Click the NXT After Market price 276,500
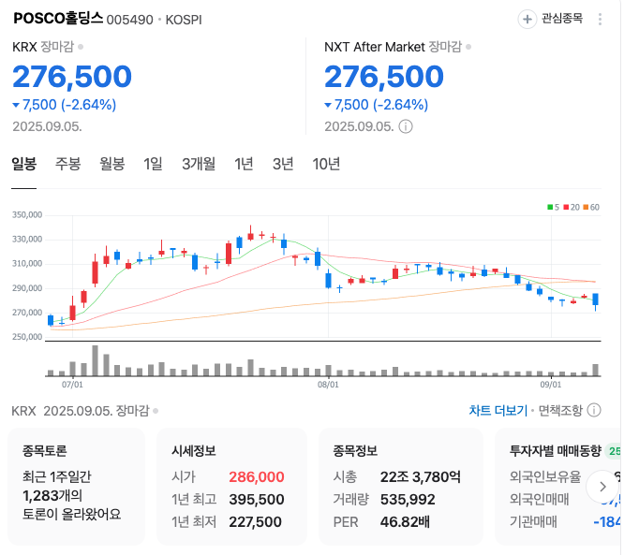624x555 pixels. 384,77
